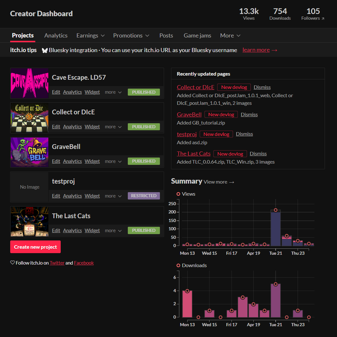This screenshot has width=337, height=337.
Task: Edit the GraveBell project
Action: point(56,161)
